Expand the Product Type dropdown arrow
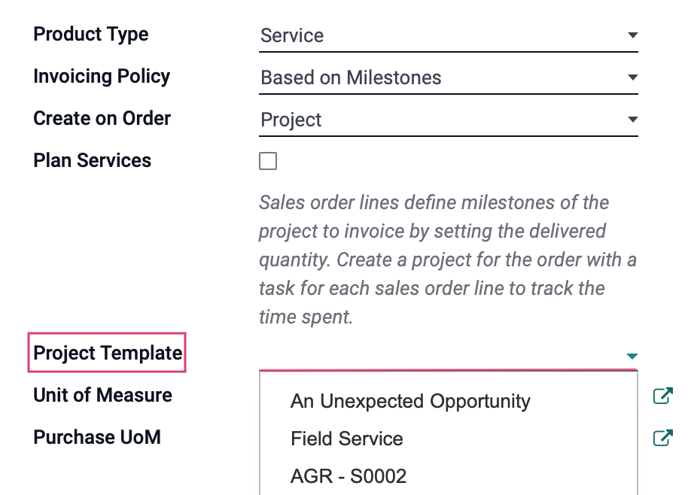 tap(632, 35)
